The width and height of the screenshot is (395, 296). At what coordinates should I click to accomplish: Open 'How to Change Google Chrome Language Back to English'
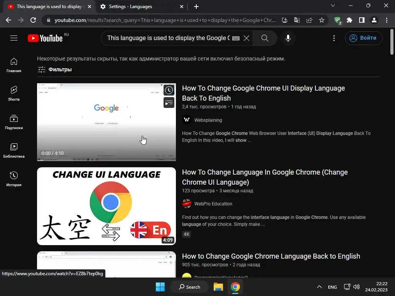pyautogui.click(x=271, y=256)
